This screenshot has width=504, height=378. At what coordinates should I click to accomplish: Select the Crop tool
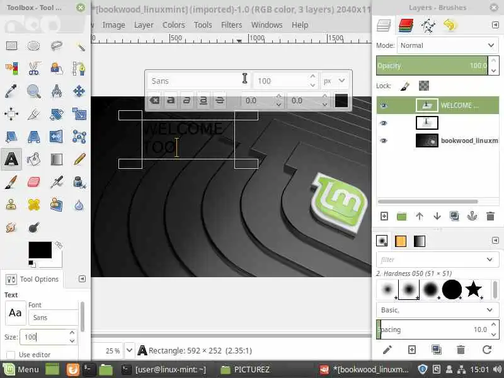click(34, 114)
